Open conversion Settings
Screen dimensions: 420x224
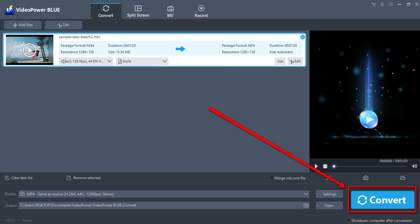329,194
